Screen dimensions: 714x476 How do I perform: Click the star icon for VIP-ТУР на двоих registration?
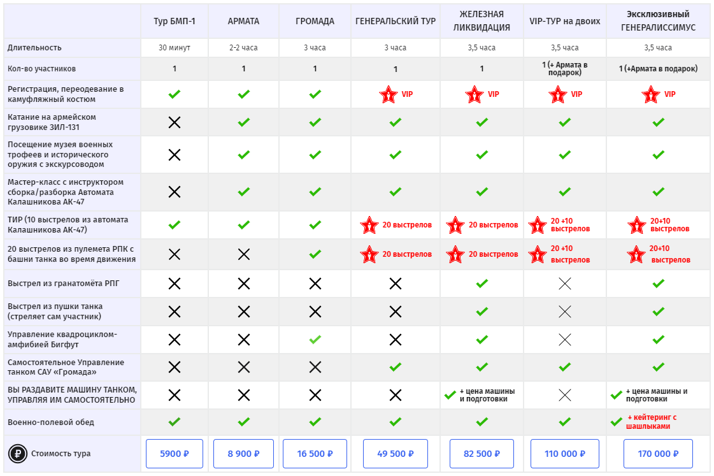(557, 94)
